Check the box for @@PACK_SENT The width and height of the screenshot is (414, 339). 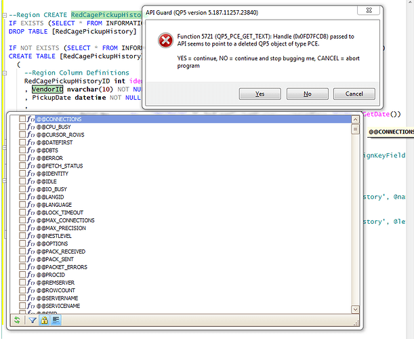point(22,259)
